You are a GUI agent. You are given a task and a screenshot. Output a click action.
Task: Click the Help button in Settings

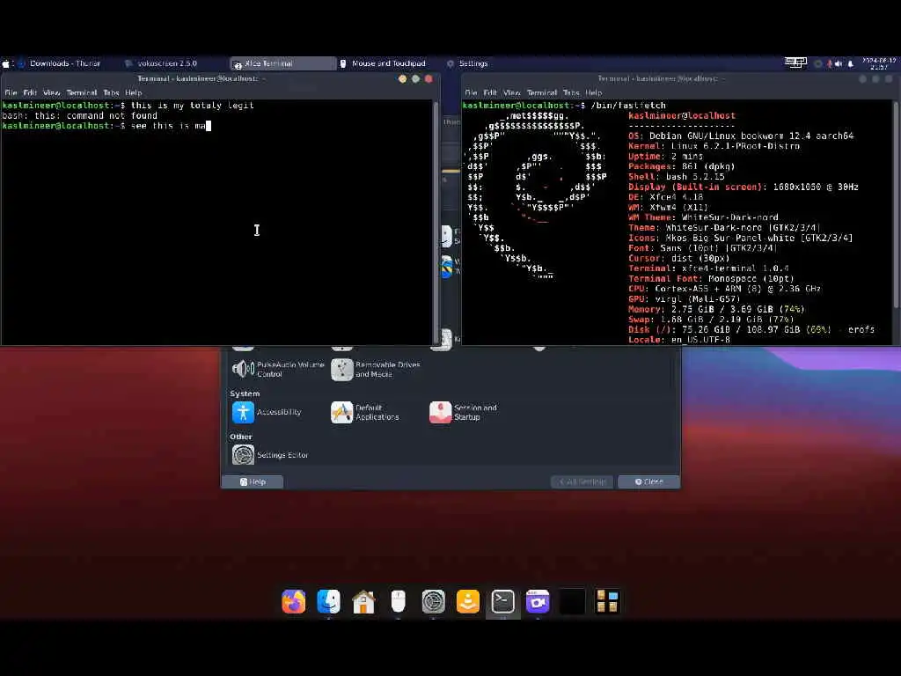coord(253,481)
